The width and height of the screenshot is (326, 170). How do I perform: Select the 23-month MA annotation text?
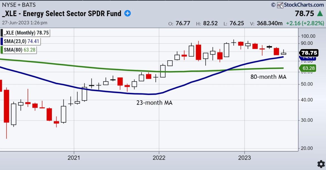pyautogui.click(x=154, y=103)
